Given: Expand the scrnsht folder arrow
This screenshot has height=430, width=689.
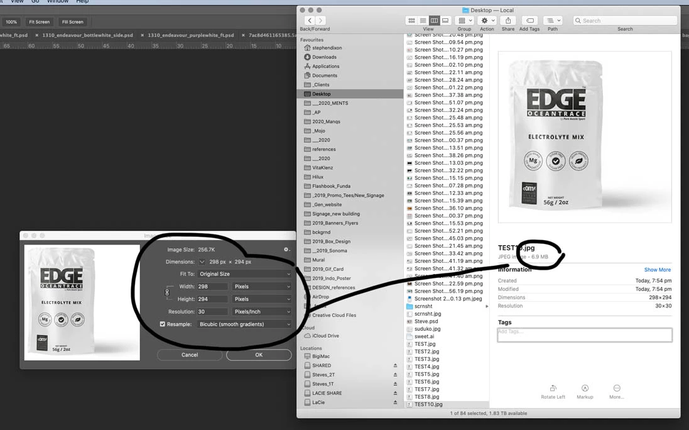Looking at the screenshot, I should coord(486,306).
